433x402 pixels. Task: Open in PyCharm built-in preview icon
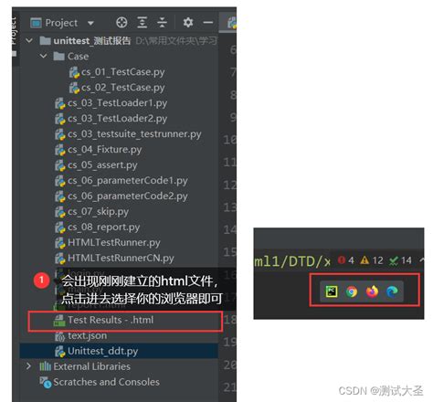click(332, 291)
